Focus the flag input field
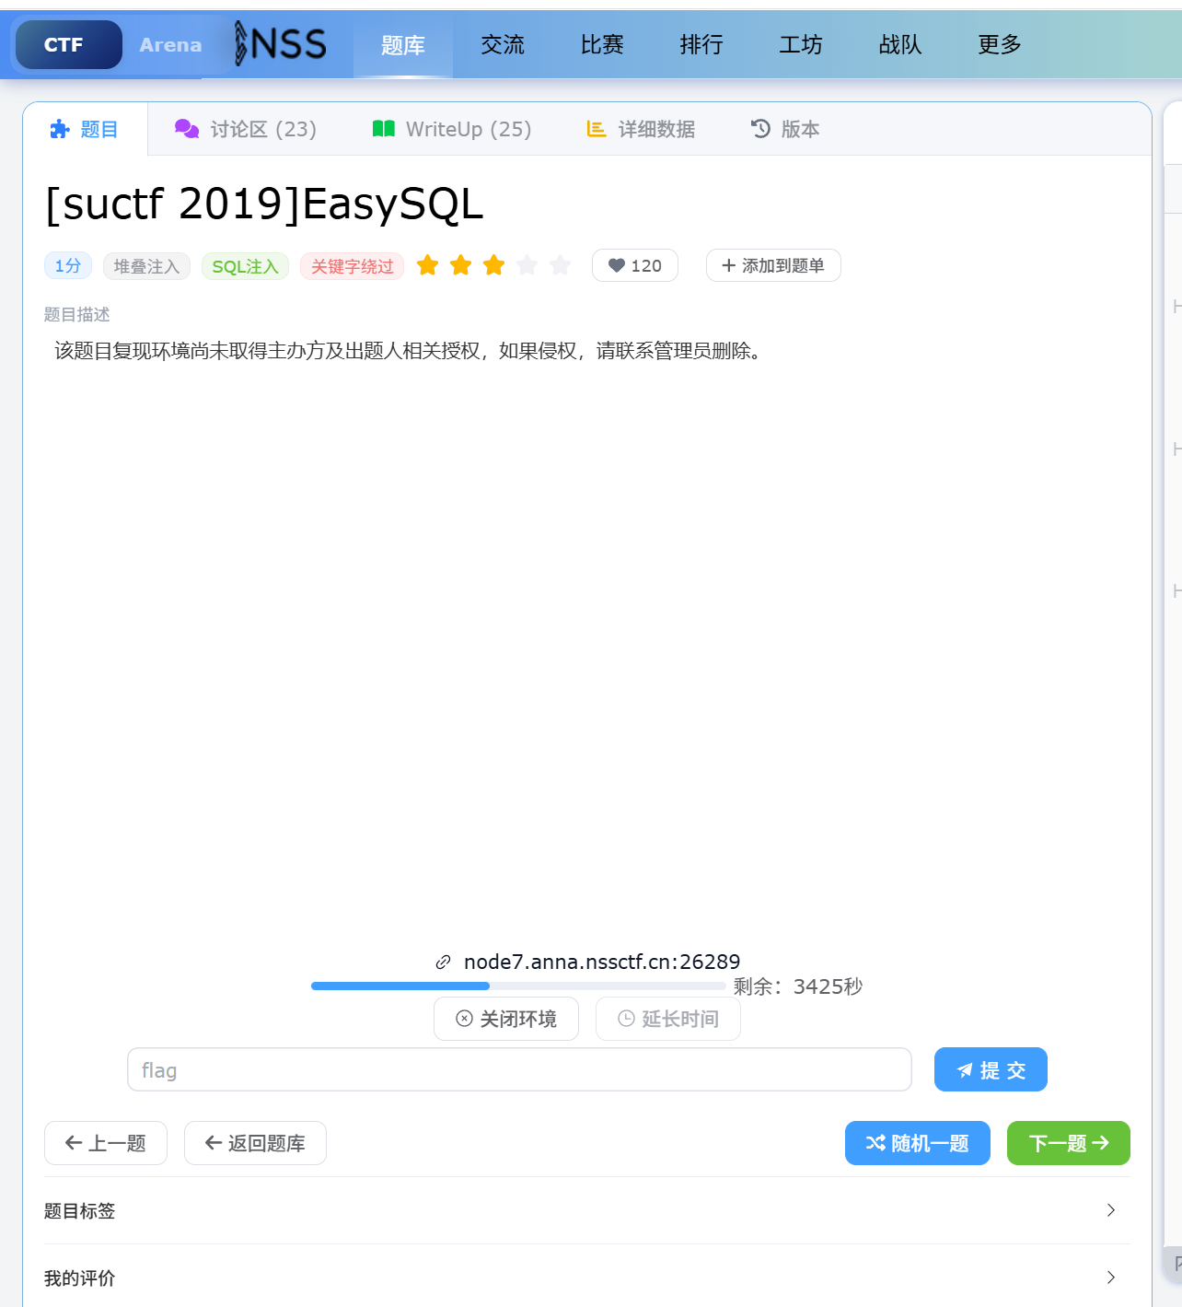1182x1307 pixels. tap(519, 1070)
